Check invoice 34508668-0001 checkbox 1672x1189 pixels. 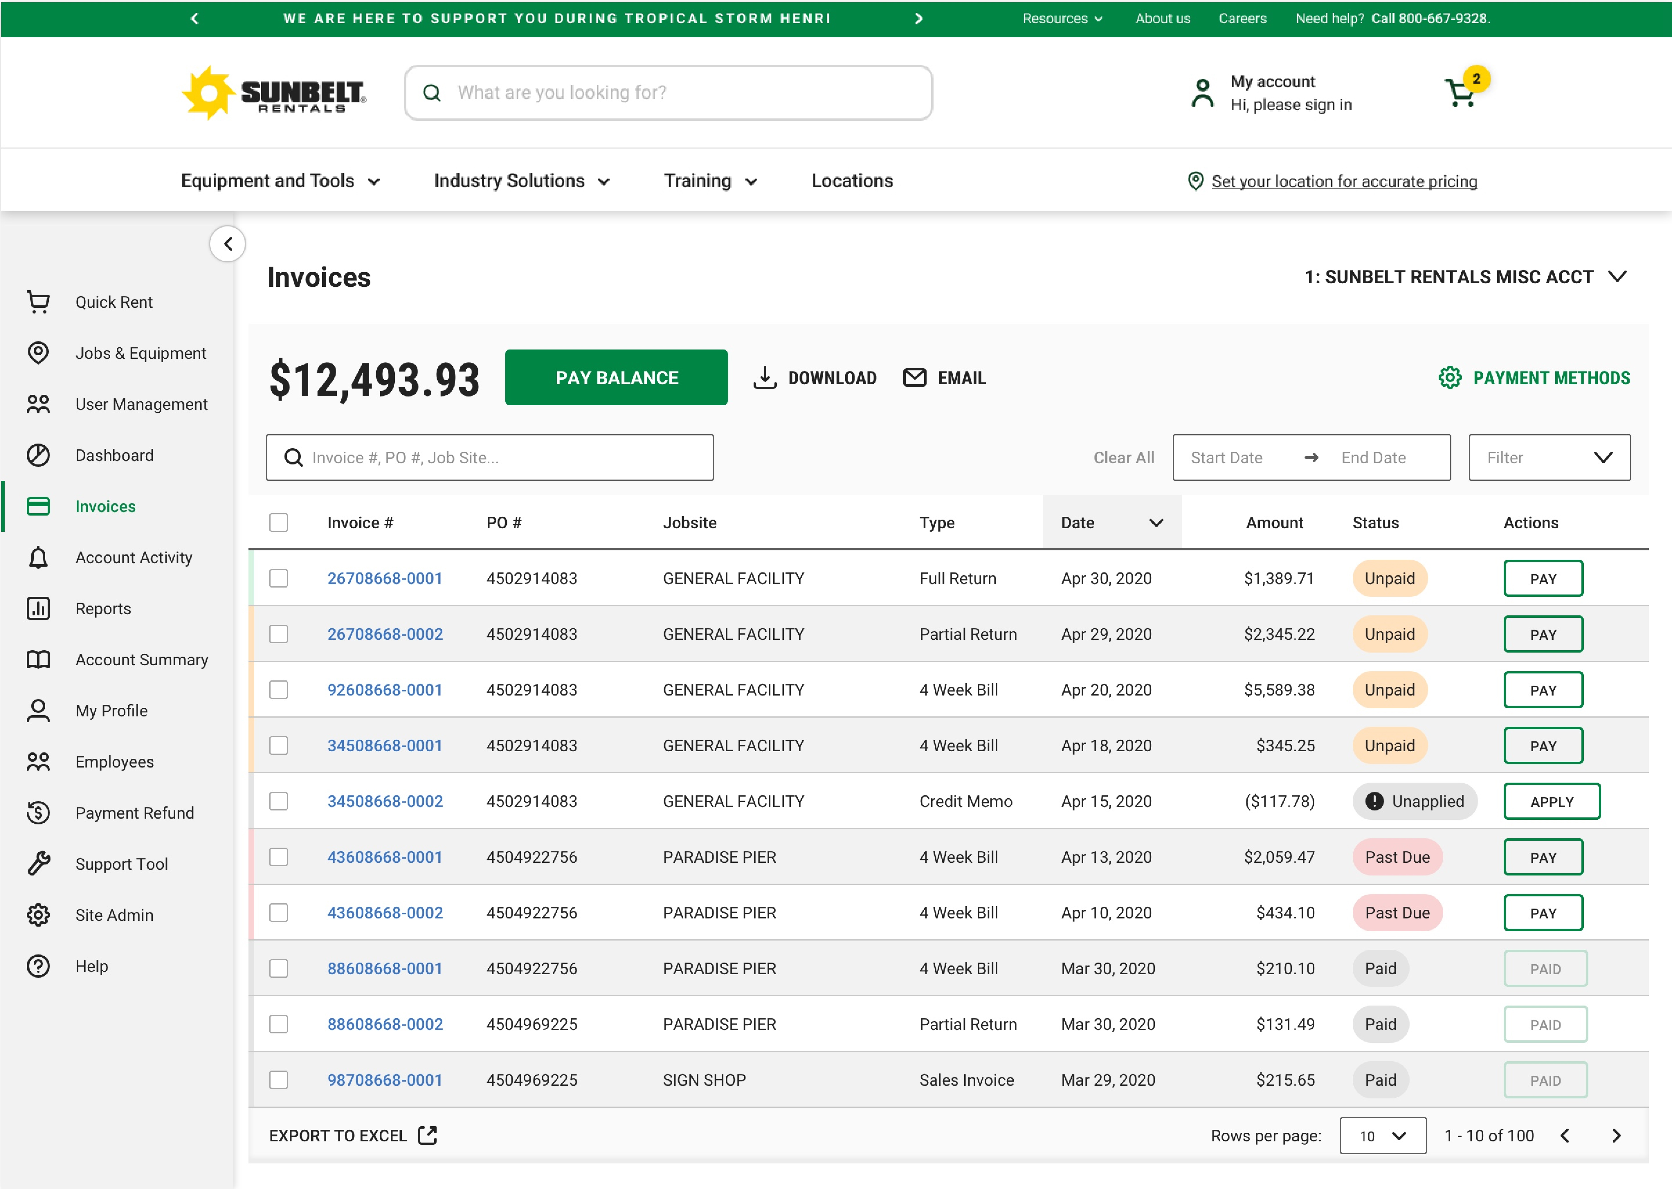(x=279, y=745)
